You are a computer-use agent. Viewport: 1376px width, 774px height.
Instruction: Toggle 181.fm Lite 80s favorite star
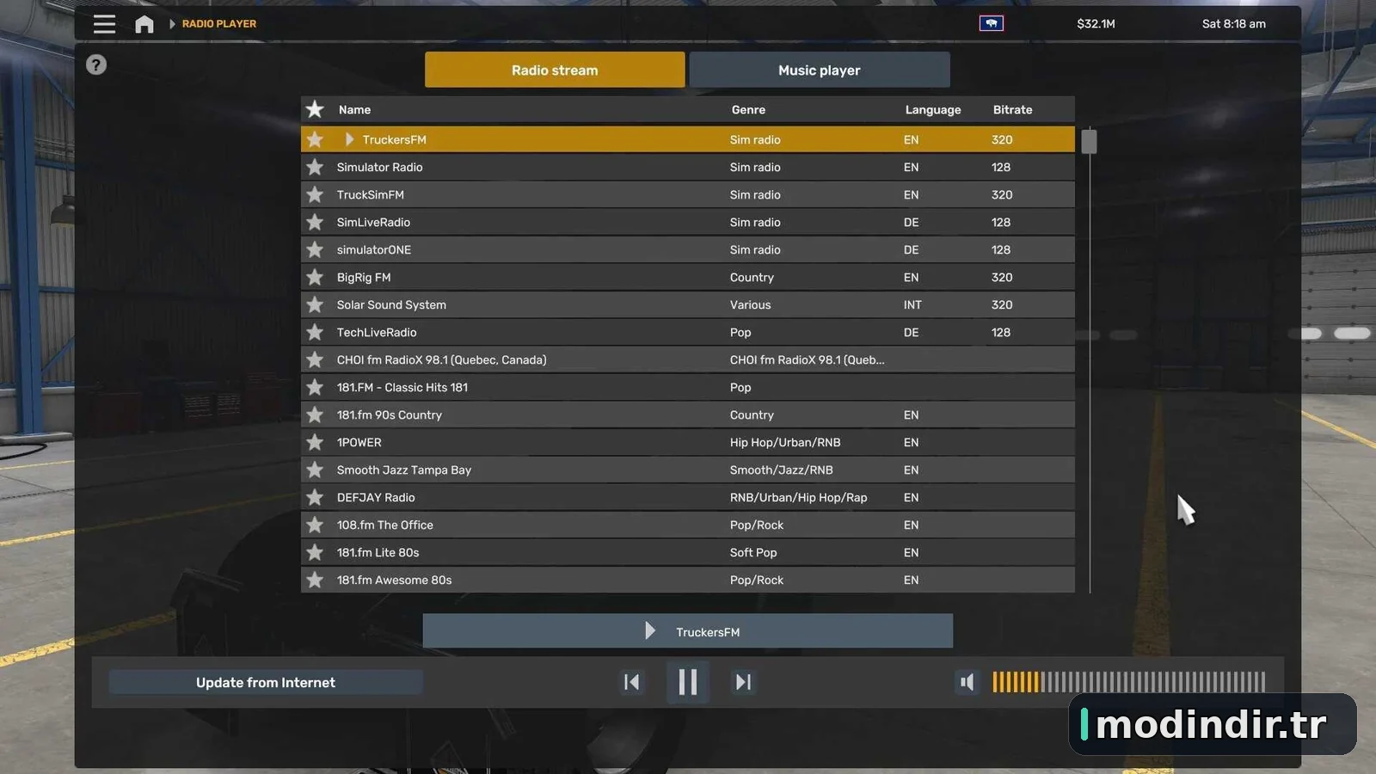(x=315, y=552)
